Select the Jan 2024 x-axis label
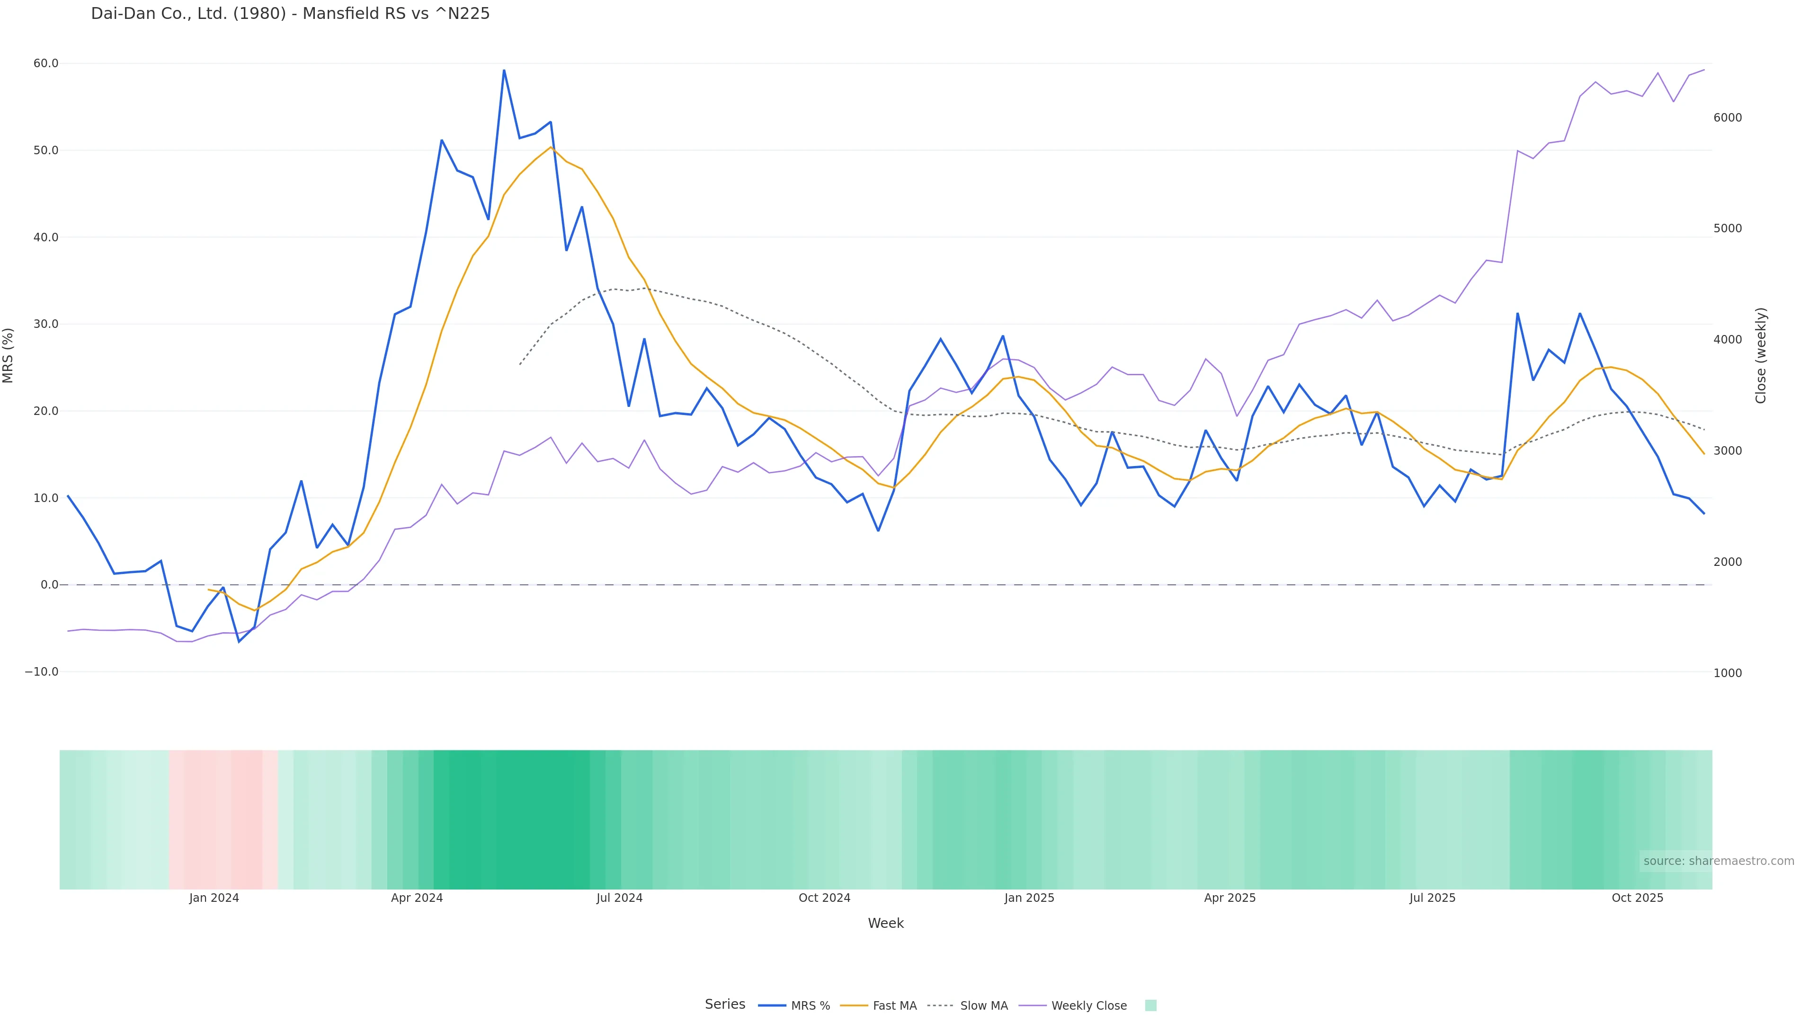 pos(214,899)
